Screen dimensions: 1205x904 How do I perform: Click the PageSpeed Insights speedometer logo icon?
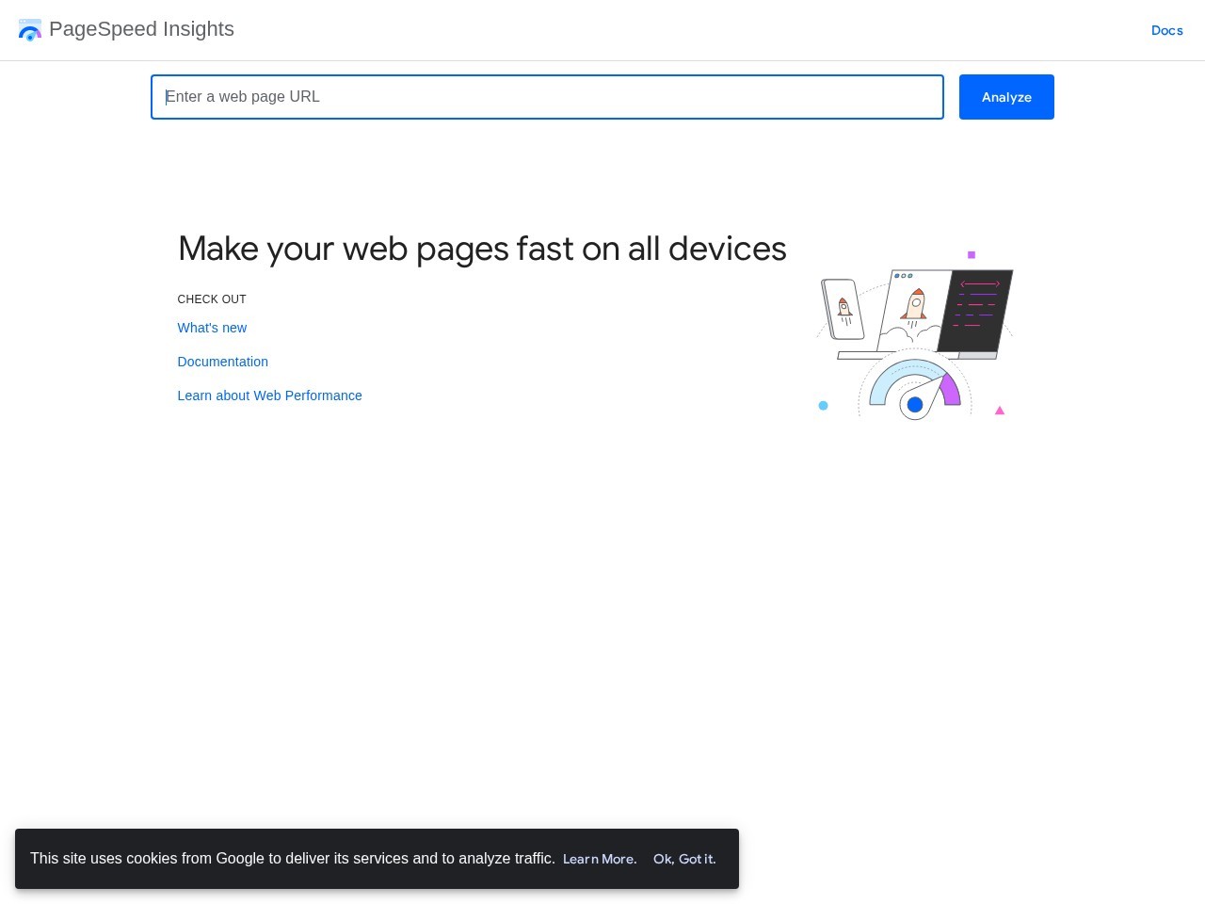(30, 30)
